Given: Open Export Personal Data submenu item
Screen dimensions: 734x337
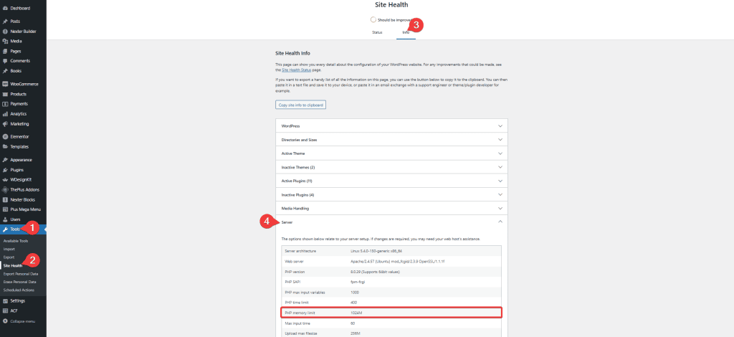Looking at the screenshot, I should (x=21, y=274).
